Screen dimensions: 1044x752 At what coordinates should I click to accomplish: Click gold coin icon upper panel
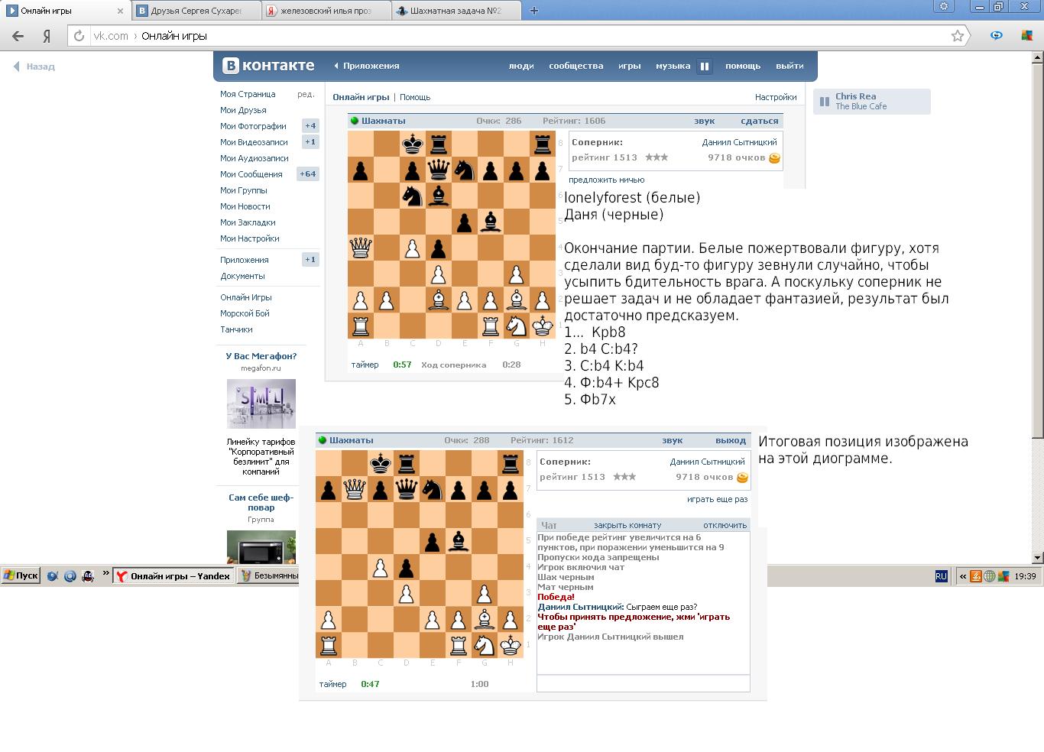774,158
